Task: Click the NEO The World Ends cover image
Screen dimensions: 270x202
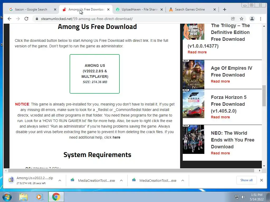Action: click(193, 139)
